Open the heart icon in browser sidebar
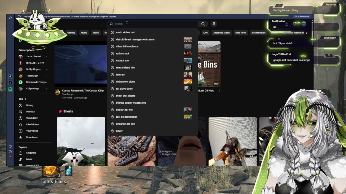346x194 pixels. tap(10, 147)
